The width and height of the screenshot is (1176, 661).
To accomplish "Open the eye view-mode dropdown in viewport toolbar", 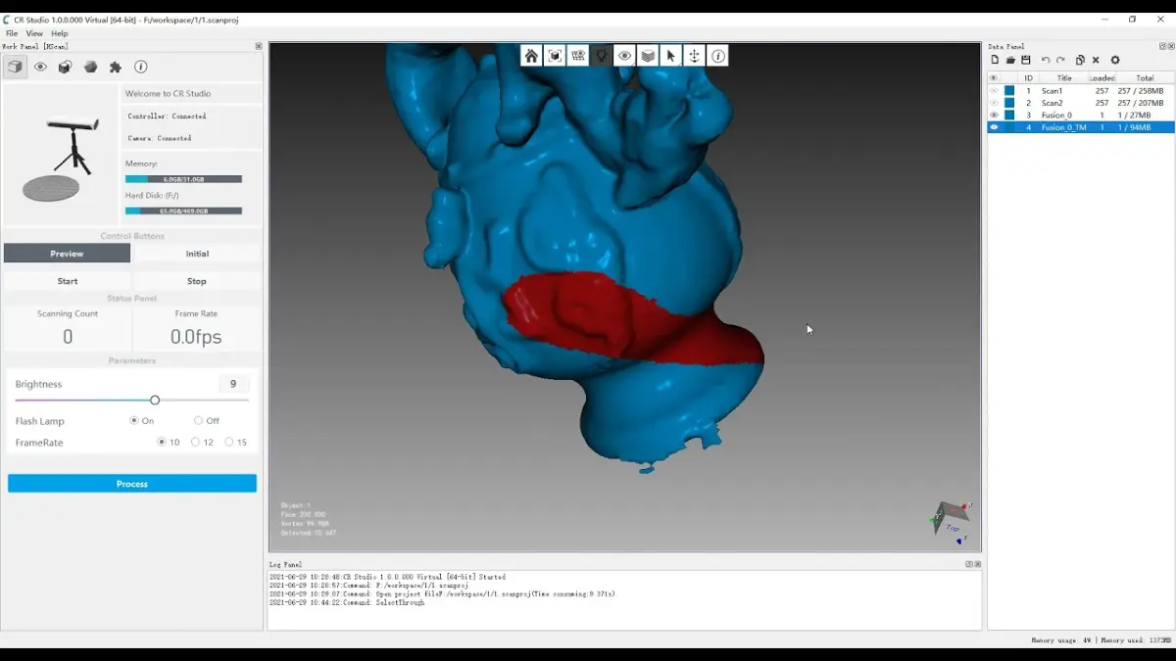I will click(x=624, y=56).
